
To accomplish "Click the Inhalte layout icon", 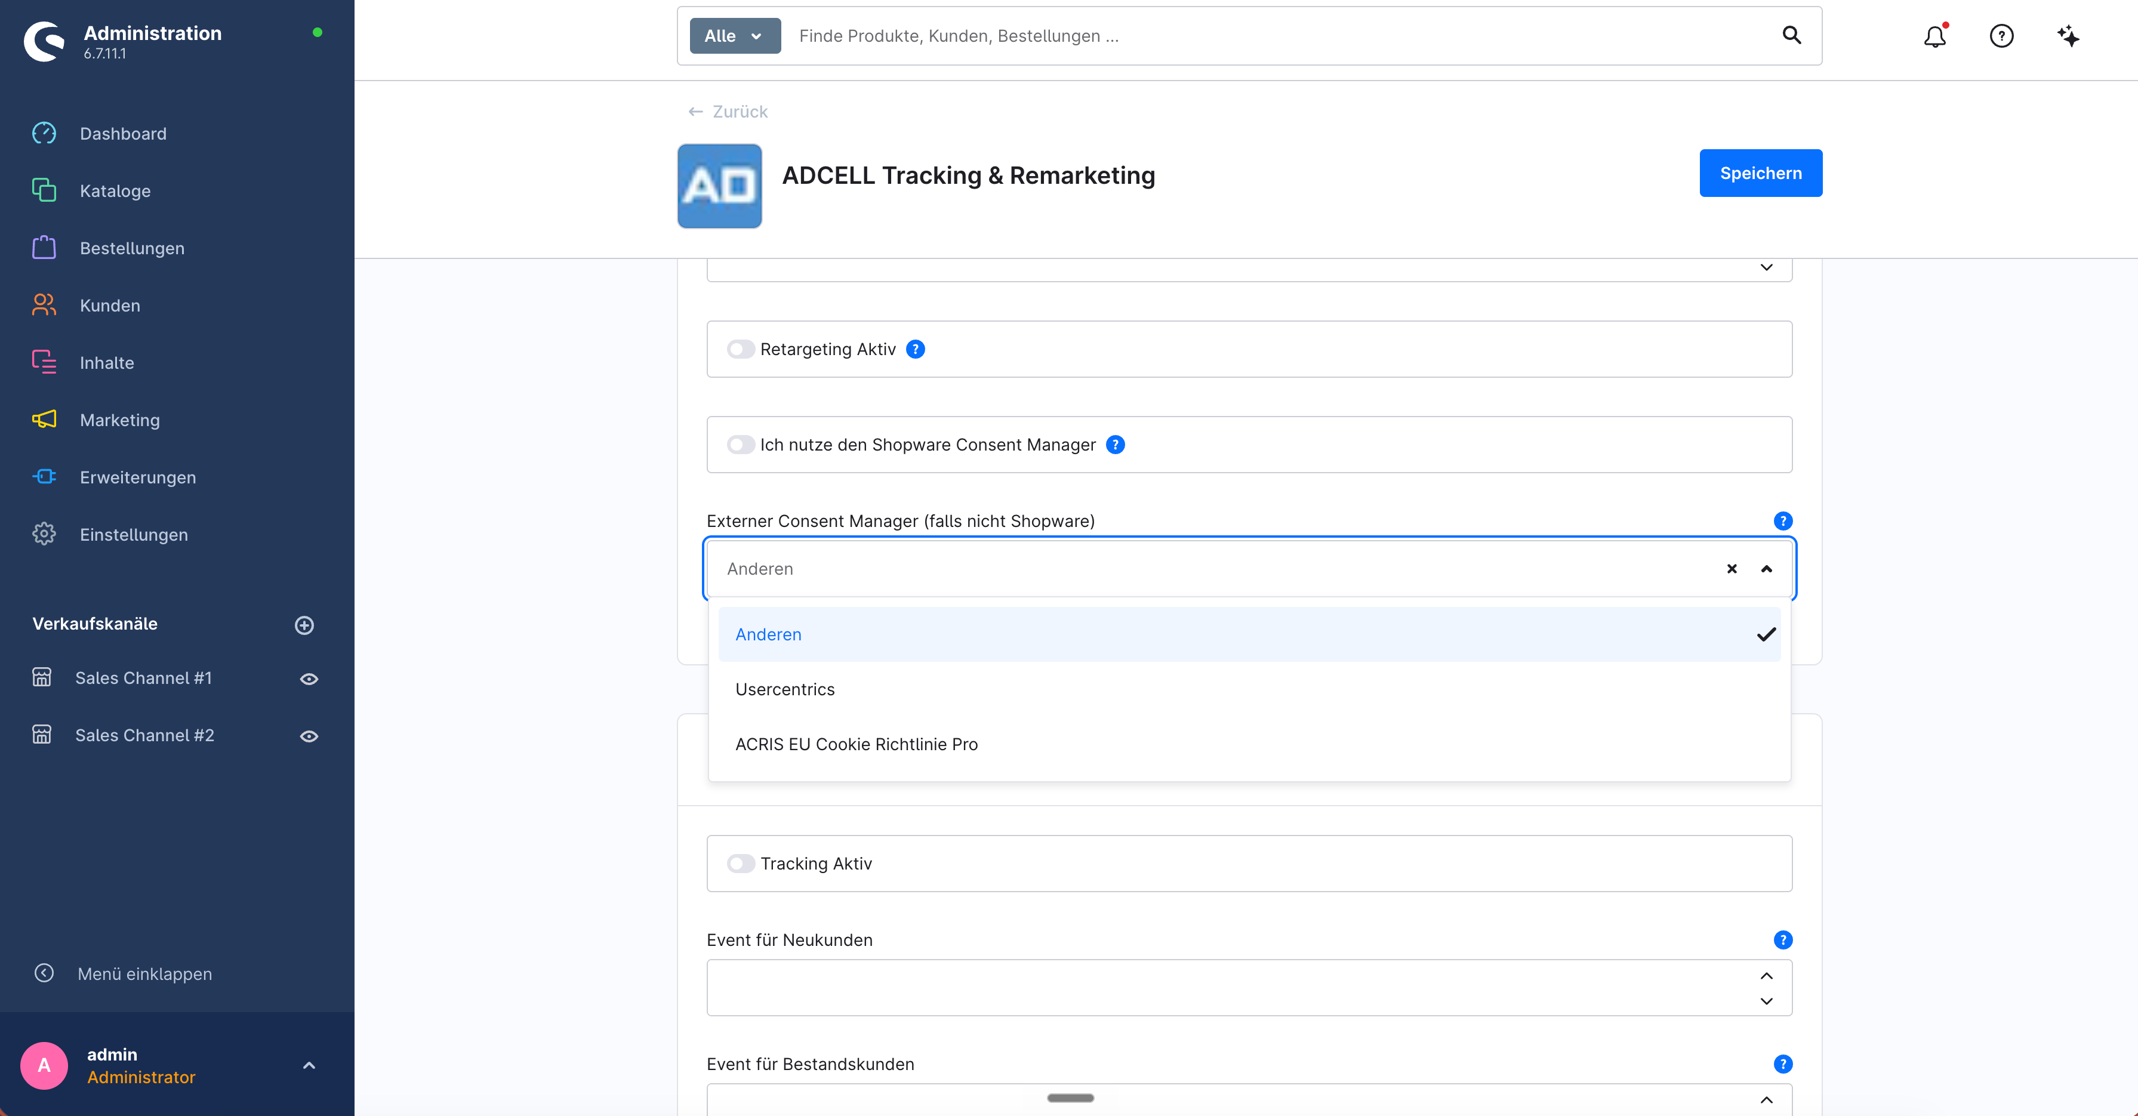I will coord(44,363).
